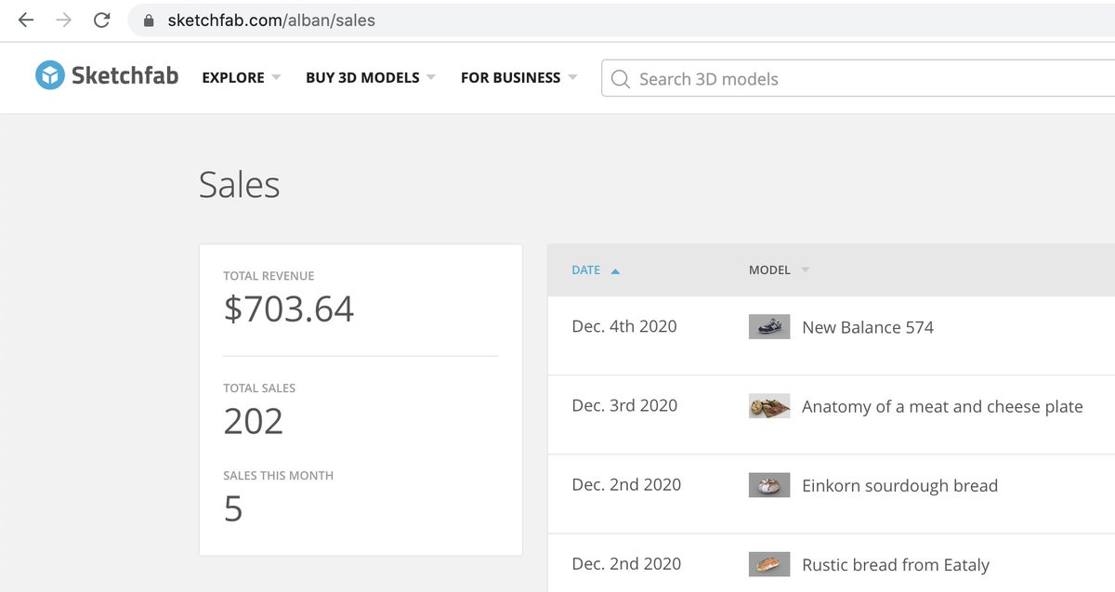The width and height of the screenshot is (1115, 592).
Task: Open the New Balance 574 thumbnail
Action: [x=769, y=326]
